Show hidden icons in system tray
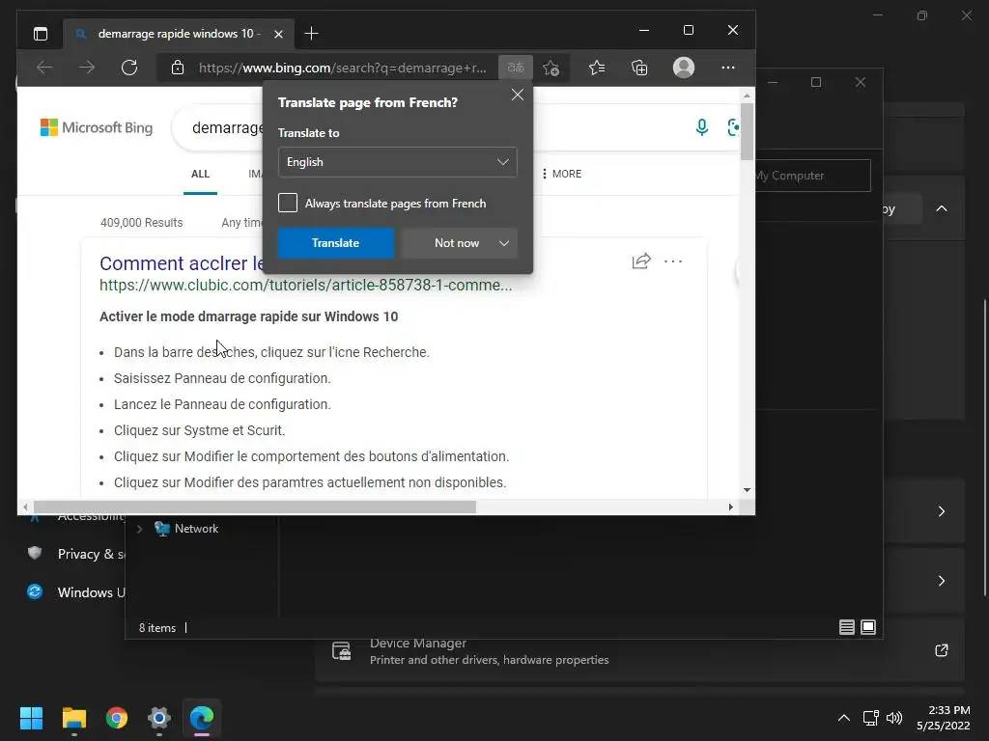Viewport: 989px width, 741px height. click(x=844, y=718)
